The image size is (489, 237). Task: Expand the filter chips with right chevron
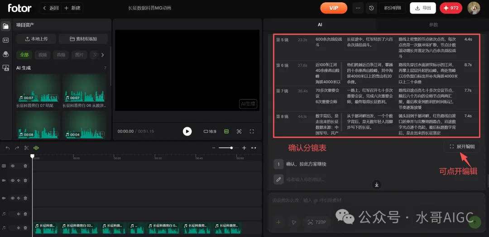[x=103, y=55]
